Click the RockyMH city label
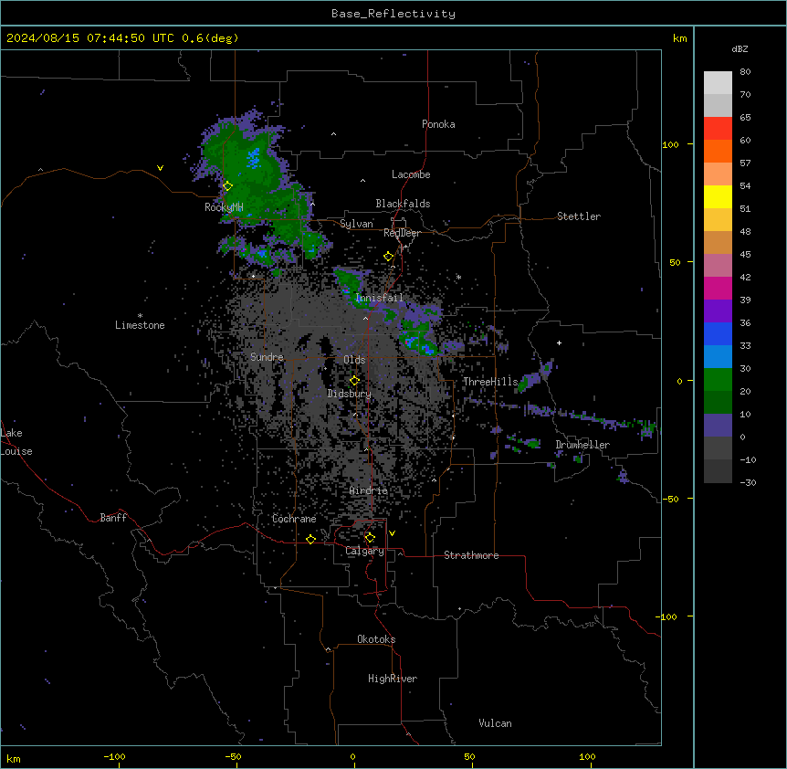Viewport: 787px width, 769px height. (x=224, y=206)
